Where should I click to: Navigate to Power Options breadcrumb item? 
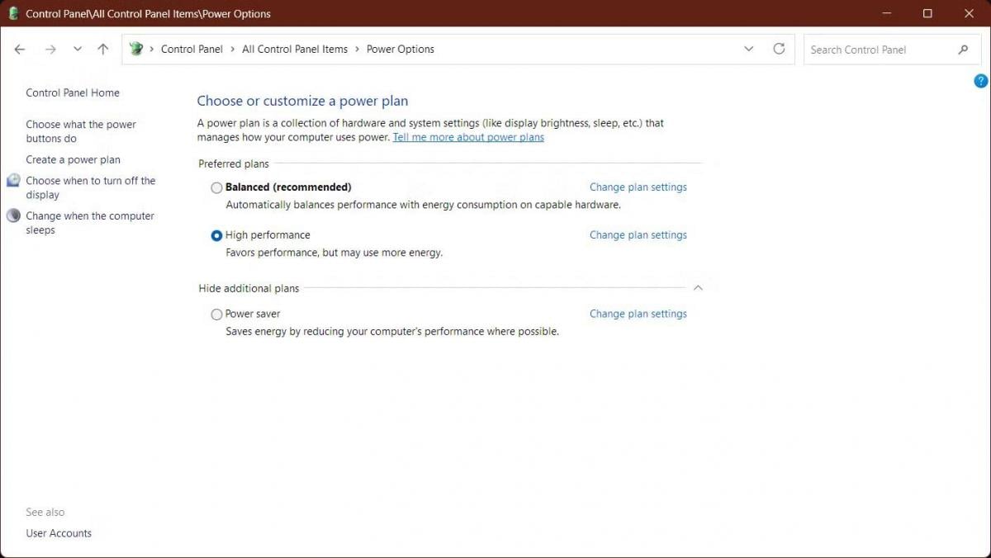point(400,49)
